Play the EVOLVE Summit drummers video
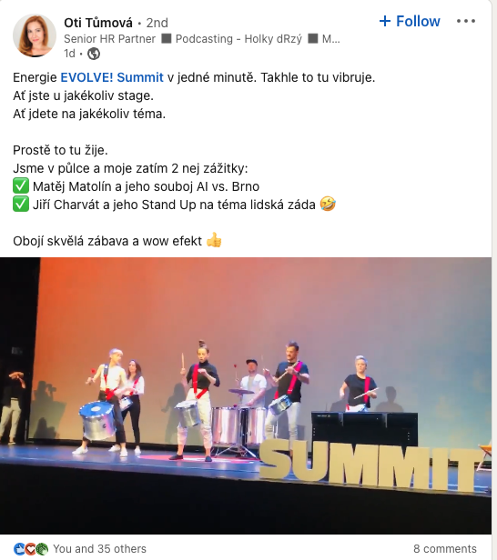The width and height of the screenshot is (497, 560). pos(246,395)
